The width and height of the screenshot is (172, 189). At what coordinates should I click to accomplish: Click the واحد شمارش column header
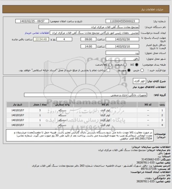(62, 105)
